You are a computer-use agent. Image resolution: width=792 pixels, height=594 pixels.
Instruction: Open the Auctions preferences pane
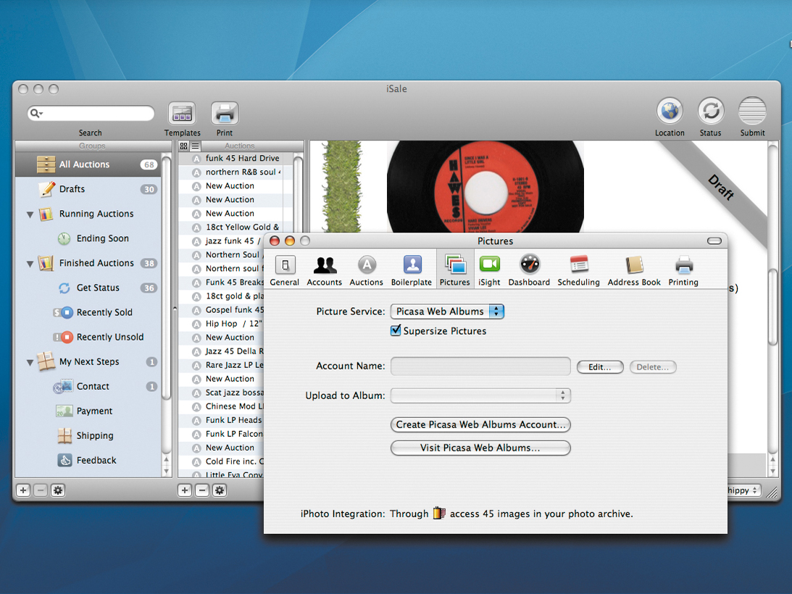point(366,269)
